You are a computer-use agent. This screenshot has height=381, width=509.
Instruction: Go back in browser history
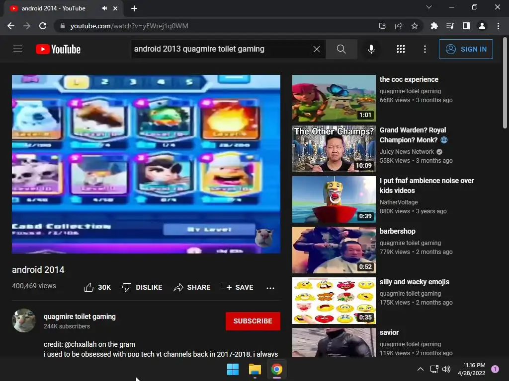[11, 26]
